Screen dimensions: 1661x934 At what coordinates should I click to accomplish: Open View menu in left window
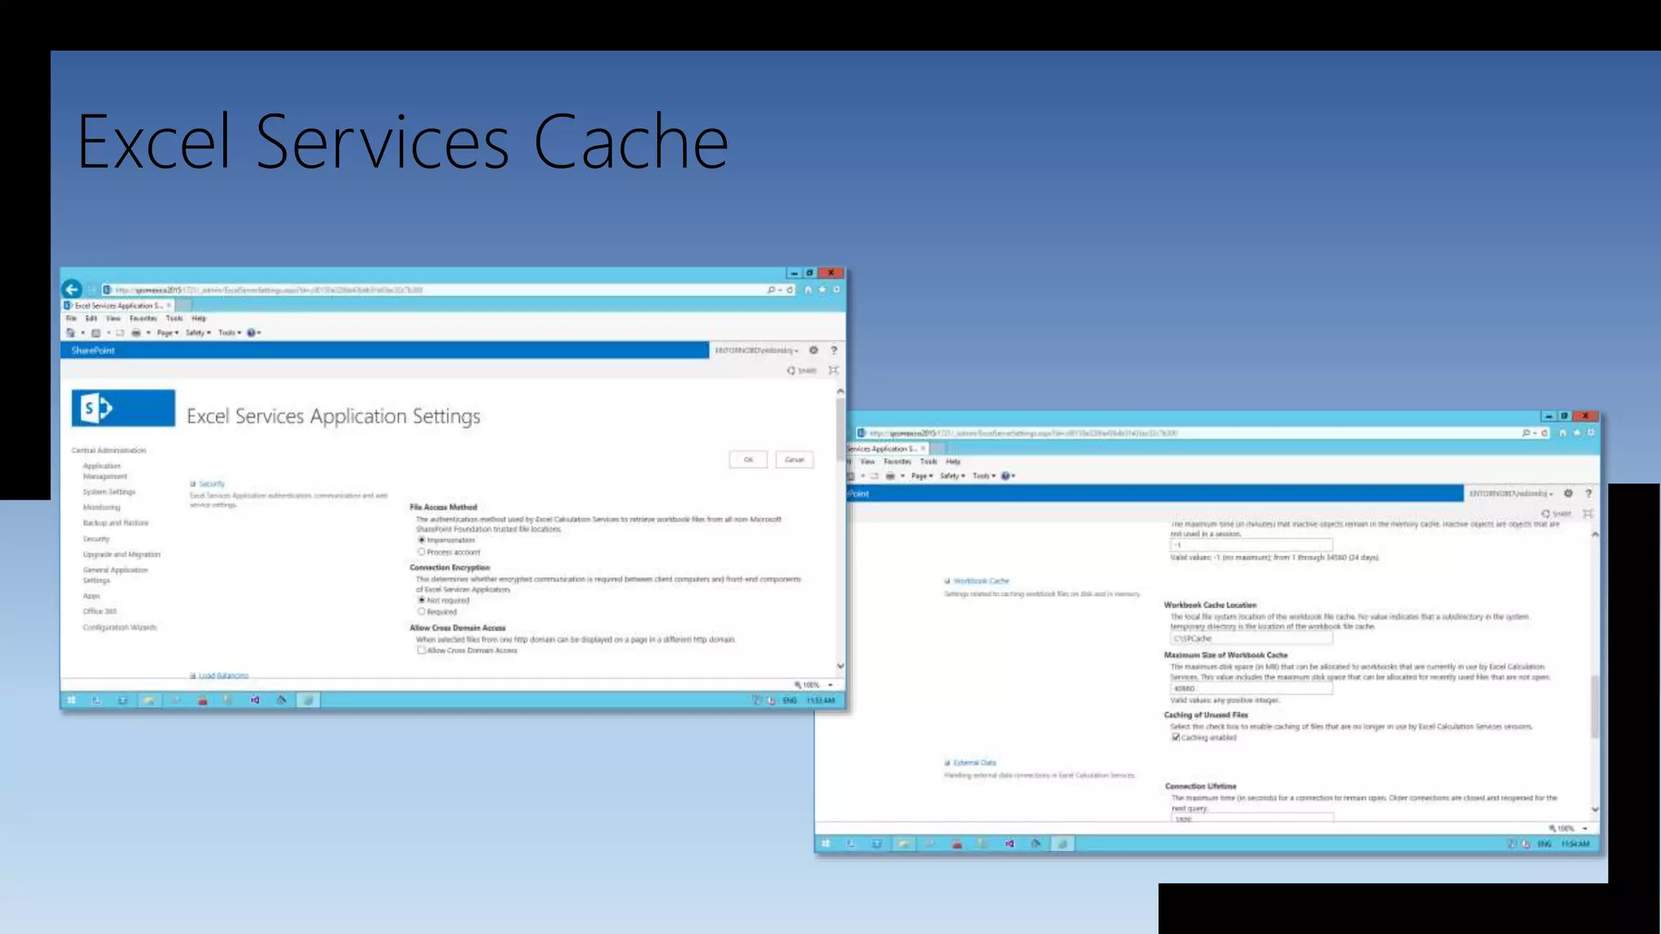point(113,319)
